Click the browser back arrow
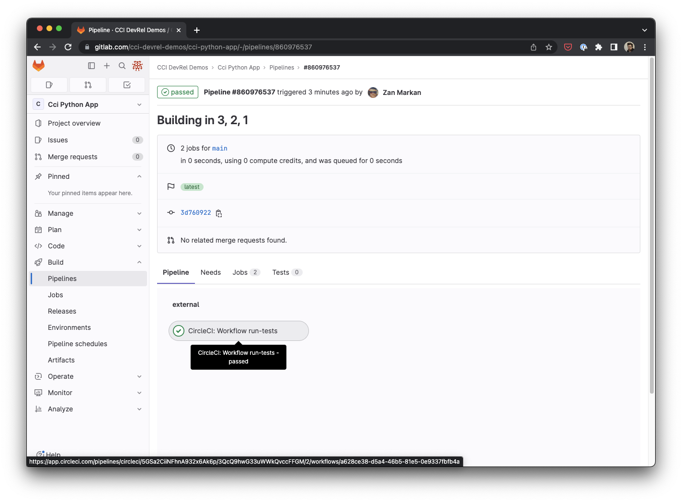 pos(37,47)
